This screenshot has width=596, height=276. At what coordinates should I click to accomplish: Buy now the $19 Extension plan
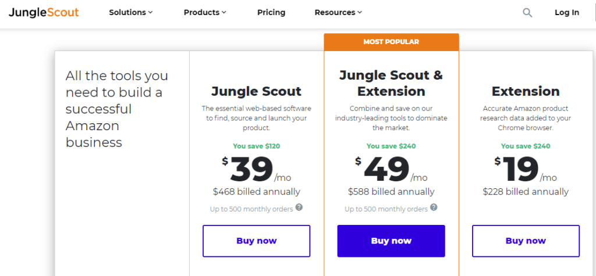[x=526, y=241]
